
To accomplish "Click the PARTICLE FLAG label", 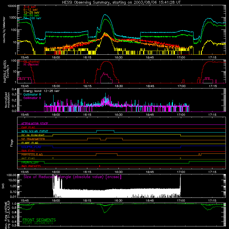I will point(32,155).
